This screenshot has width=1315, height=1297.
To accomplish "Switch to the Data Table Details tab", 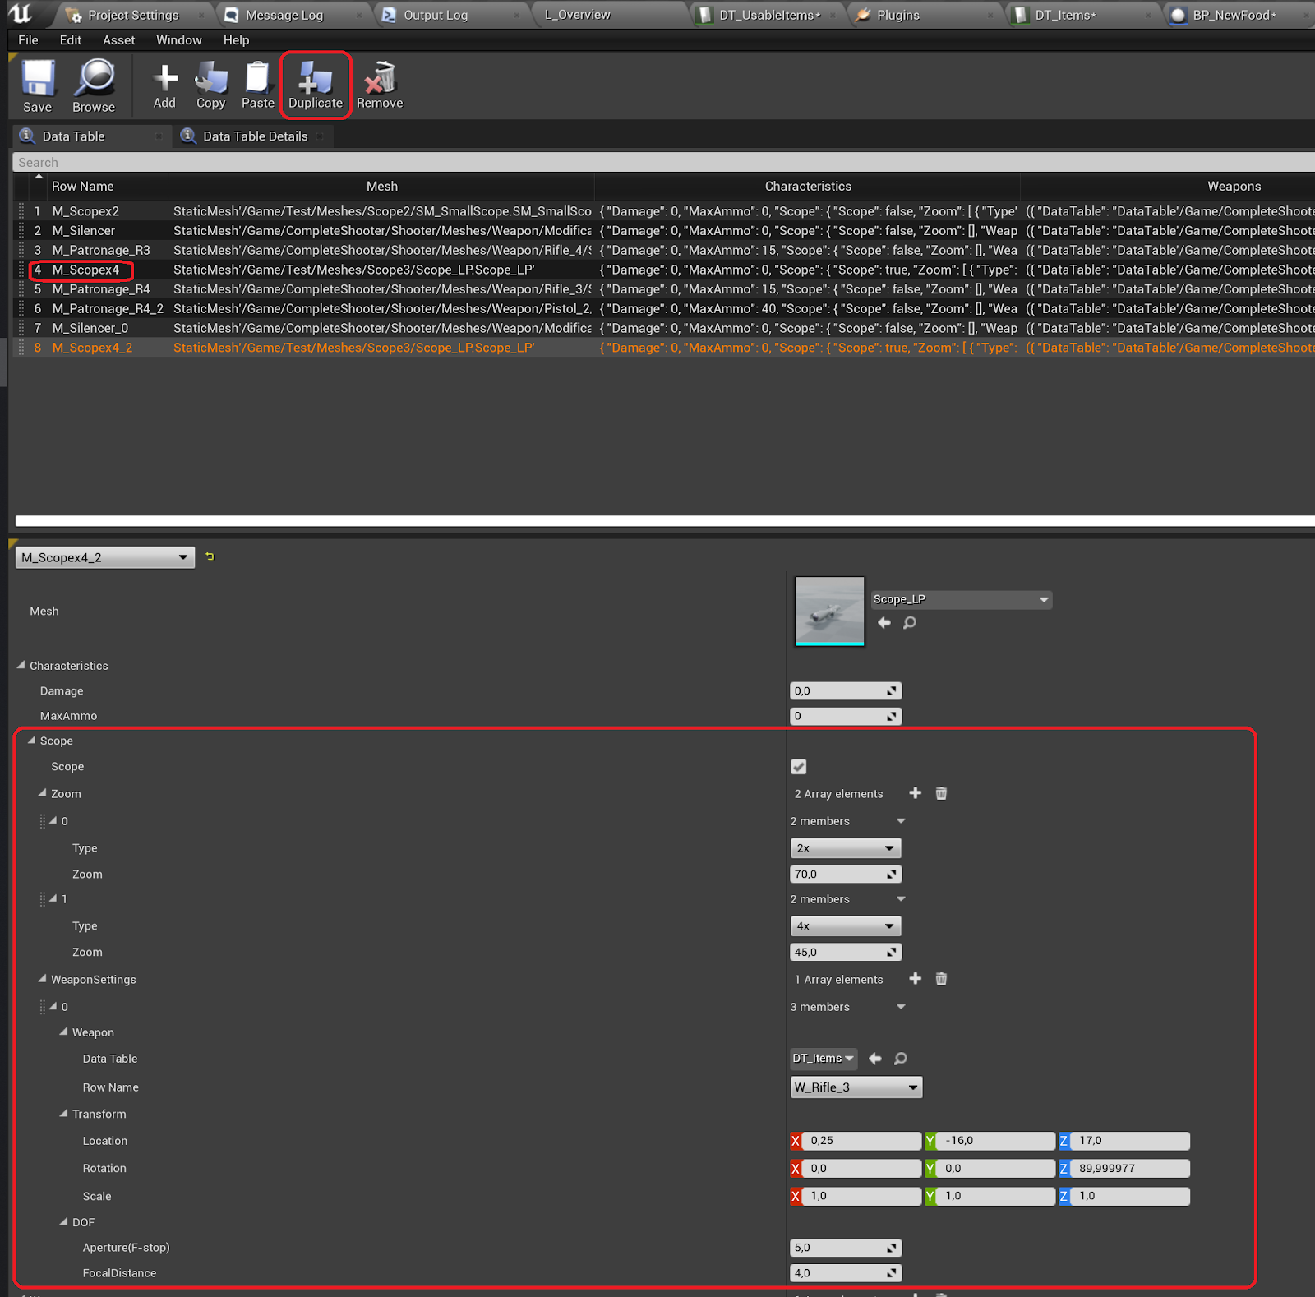I will coord(255,136).
